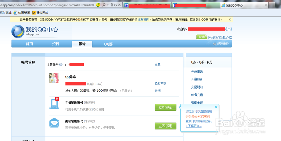Click the email envelope auxiliary account icon
Image resolution: width=281 pixels, height=141 pixels.
tap(54, 123)
